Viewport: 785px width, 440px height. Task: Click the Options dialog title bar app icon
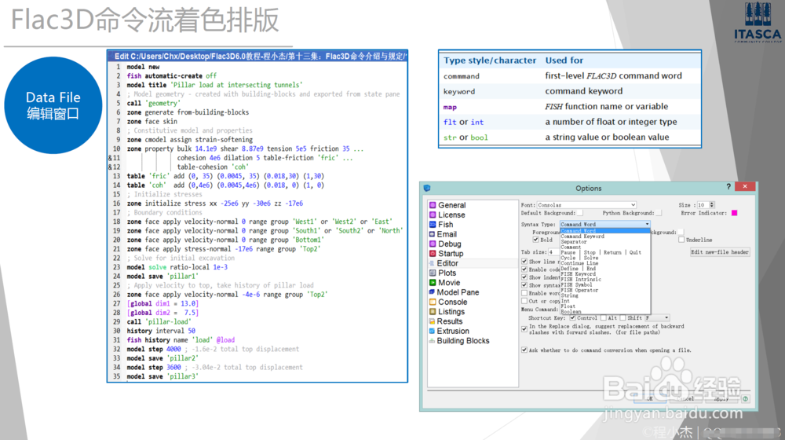pyautogui.click(x=427, y=188)
